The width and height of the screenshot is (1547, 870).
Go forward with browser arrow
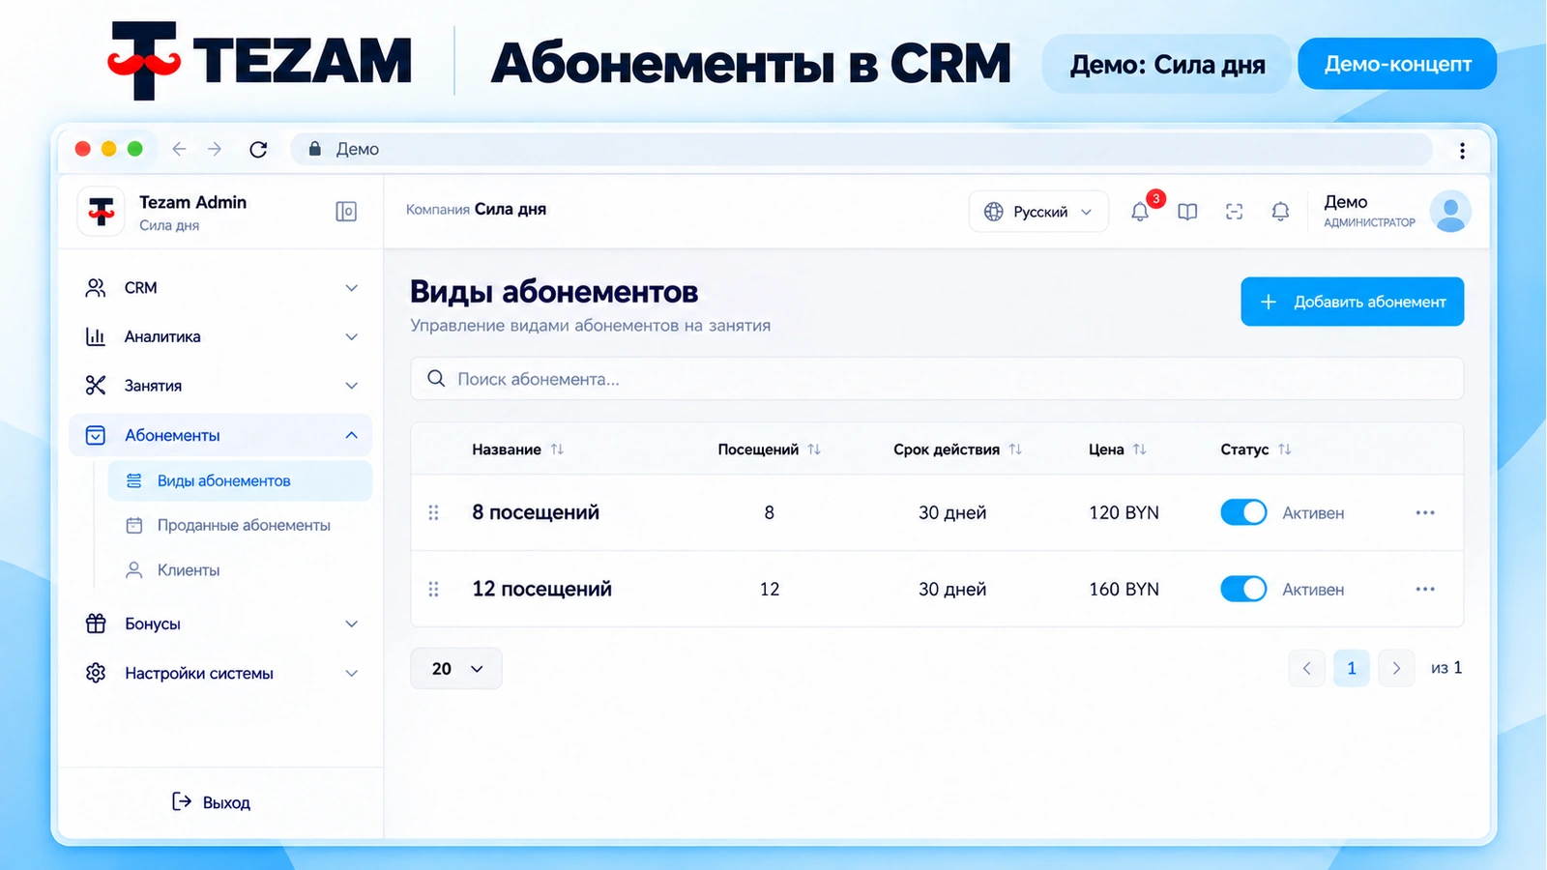215,149
